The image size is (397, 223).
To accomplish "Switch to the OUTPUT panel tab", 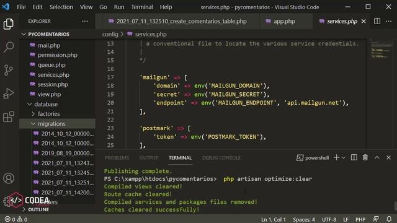I will pos(149,158).
